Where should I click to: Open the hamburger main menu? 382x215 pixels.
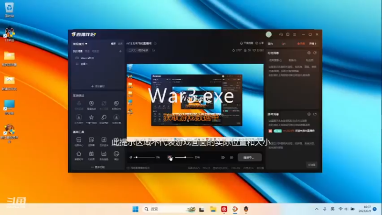(295, 34)
